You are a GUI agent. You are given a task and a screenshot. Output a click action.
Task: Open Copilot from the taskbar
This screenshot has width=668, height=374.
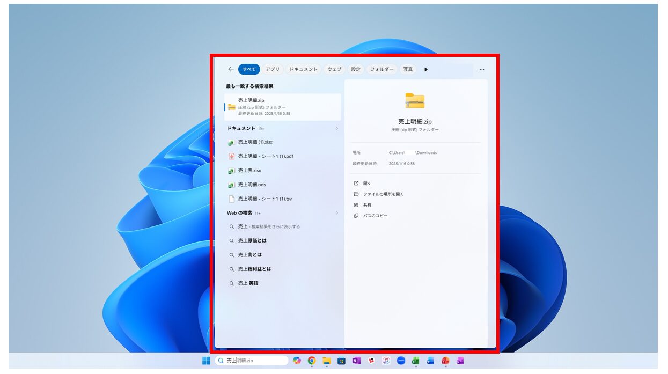coord(296,361)
